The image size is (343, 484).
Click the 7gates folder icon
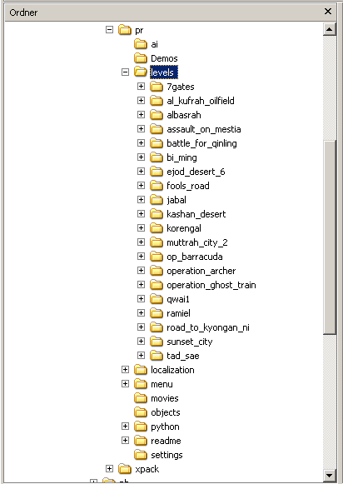click(157, 87)
